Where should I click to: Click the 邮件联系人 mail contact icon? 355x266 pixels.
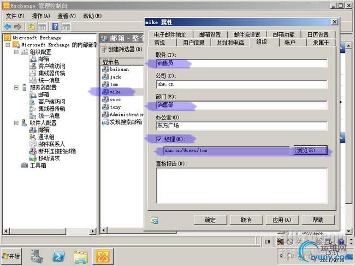[x=33, y=144]
